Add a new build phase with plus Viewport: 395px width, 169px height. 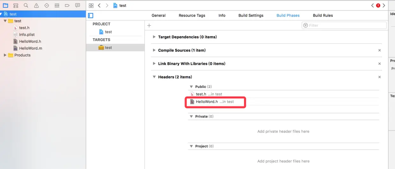(x=149, y=25)
